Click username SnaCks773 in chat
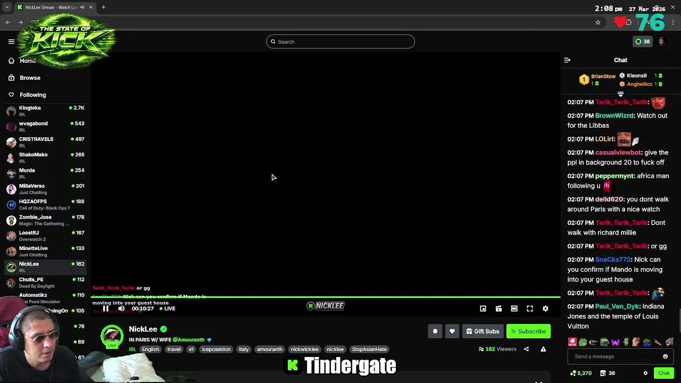Image resolution: width=681 pixels, height=383 pixels. tap(613, 260)
